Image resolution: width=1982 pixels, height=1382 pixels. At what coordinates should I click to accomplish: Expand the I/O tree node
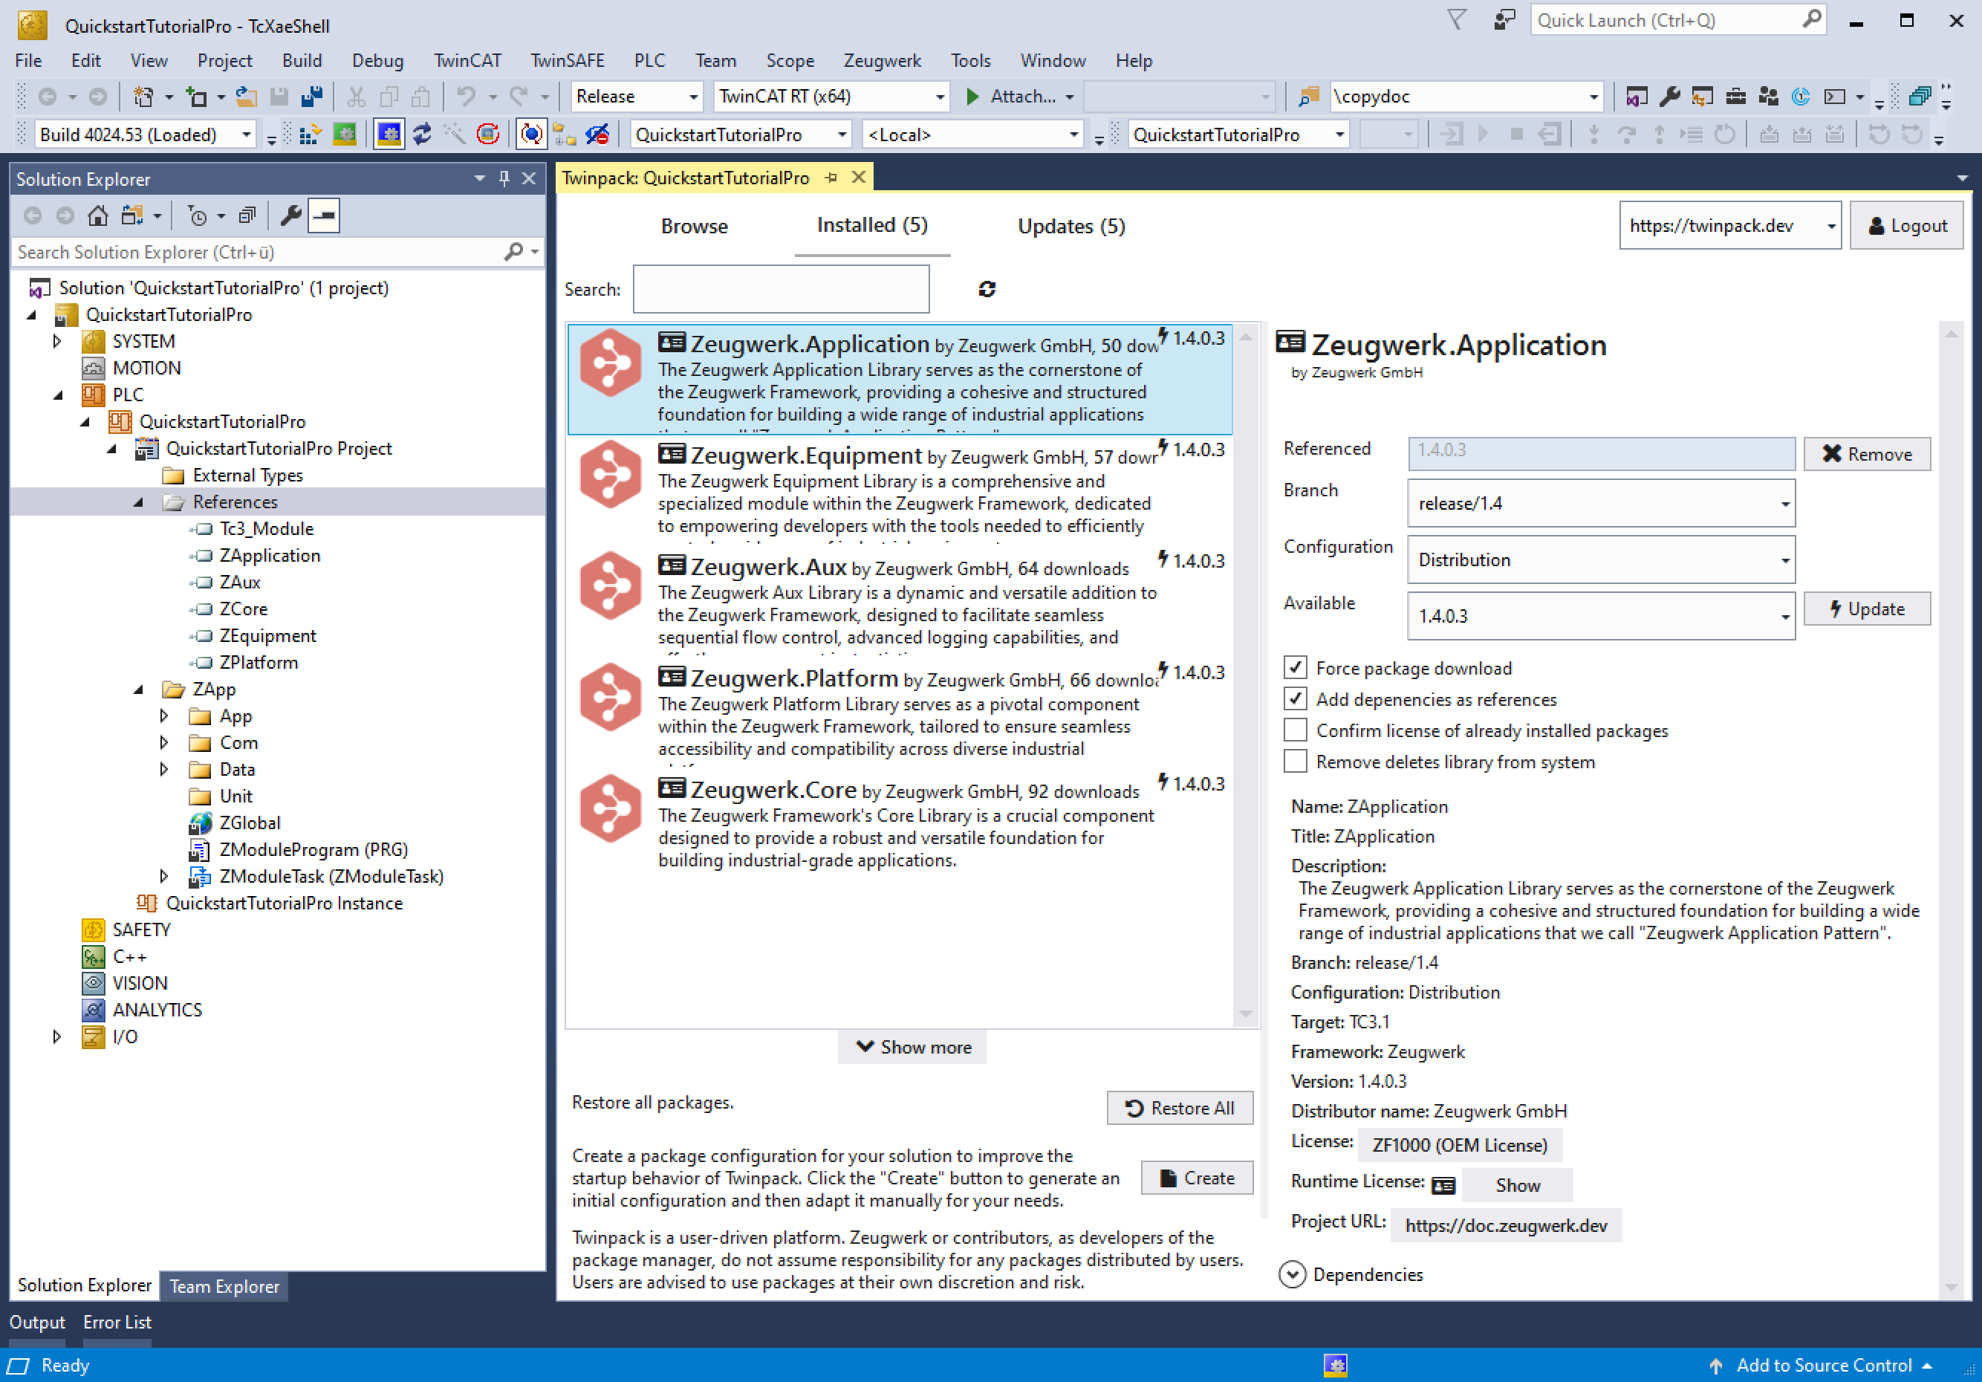(58, 1036)
